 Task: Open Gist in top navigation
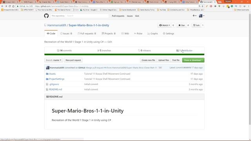click(x=137, y=16)
